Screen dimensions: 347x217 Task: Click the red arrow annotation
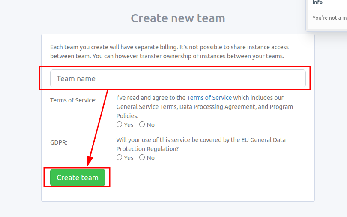tap(98, 129)
